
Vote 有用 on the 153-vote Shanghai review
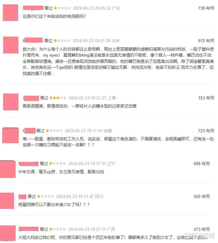coord(210,98)
